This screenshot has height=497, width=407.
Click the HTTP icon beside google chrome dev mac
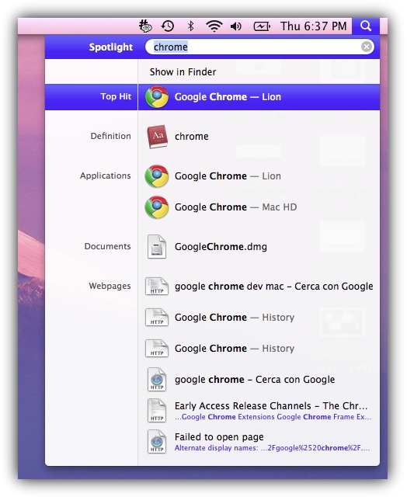(157, 287)
